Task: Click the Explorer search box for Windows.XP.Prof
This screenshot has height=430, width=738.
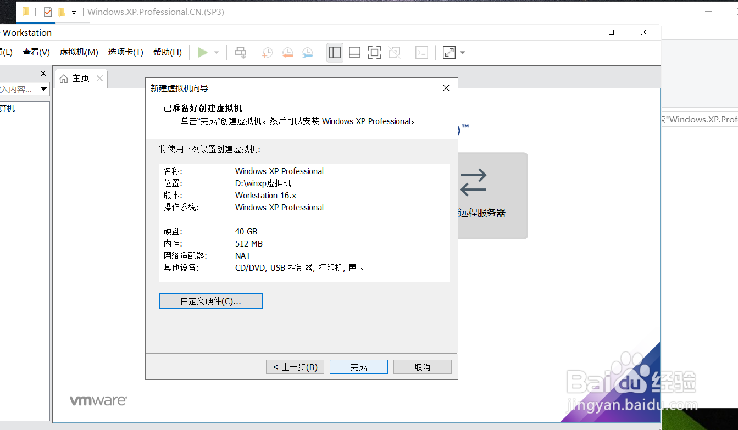Action: pyautogui.click(x=700, y=119)
